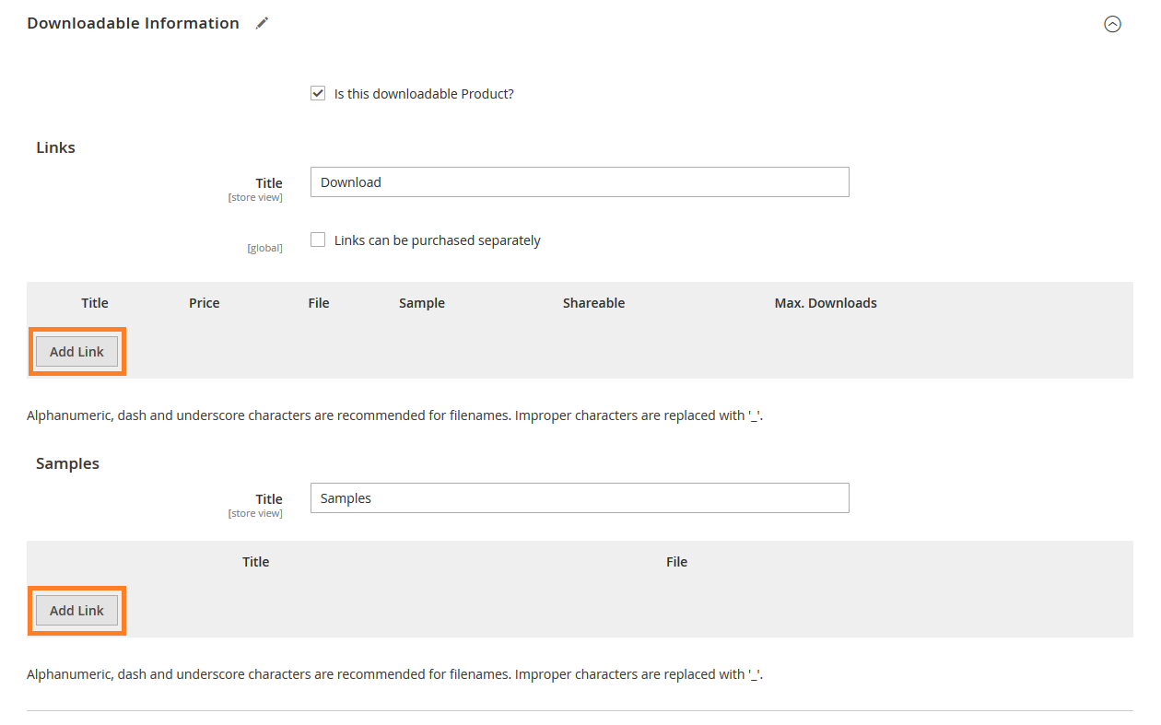Collapse the Downloadable Information section
This screenshot has height=725, width=1161.
[1112, 25]
